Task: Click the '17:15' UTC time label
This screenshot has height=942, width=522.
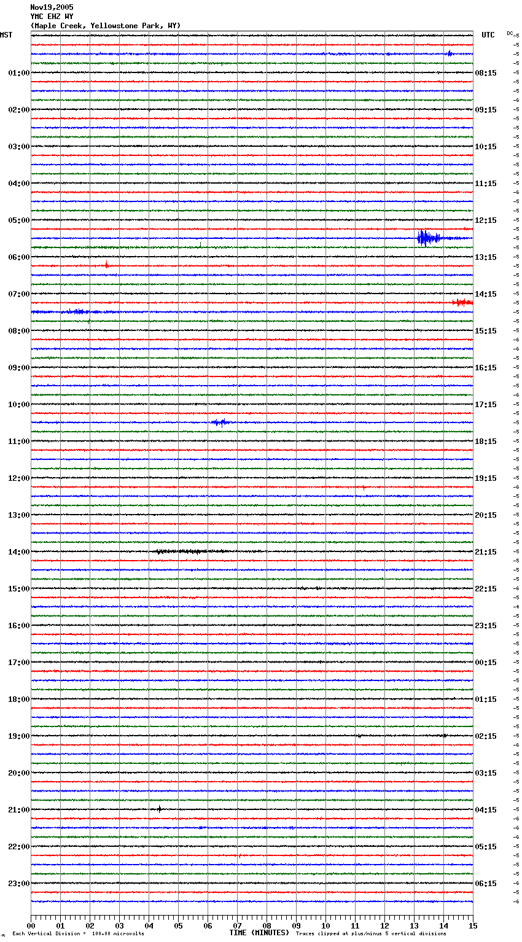Action: (486, 405)
